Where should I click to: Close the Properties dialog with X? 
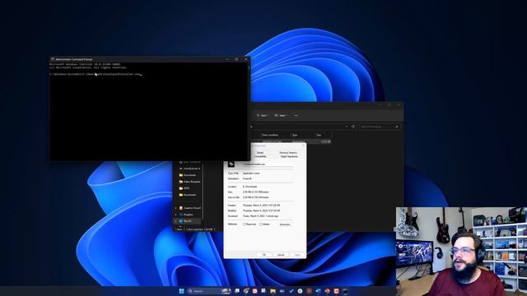pyautogui.click(x=304, y=146)
